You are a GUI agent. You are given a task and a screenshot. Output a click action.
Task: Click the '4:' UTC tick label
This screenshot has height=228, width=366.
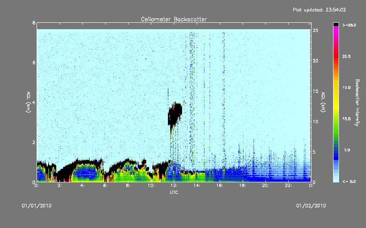click(x=82, y=186)
